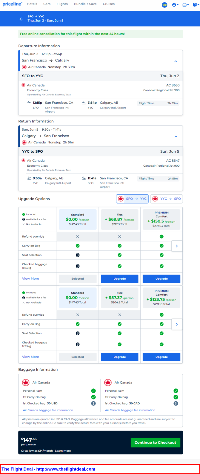The image size is (200, 474).
Task: Click fee dollar icon next to 30 CAD
Action: pyautogui.click(x=176, y=403)
